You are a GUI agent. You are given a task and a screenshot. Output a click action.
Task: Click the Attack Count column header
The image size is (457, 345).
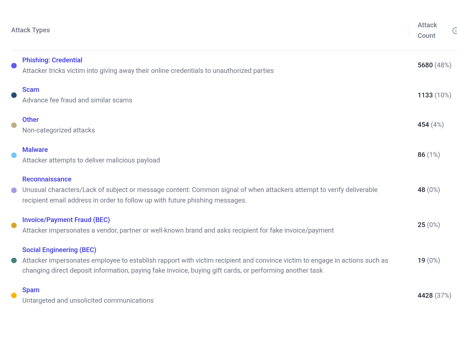pyautogui.click(x=427, y=30)
